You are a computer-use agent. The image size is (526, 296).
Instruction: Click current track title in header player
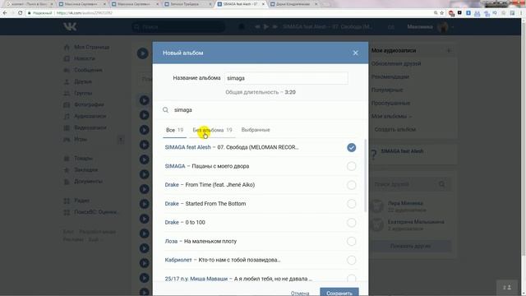[327, 26]
